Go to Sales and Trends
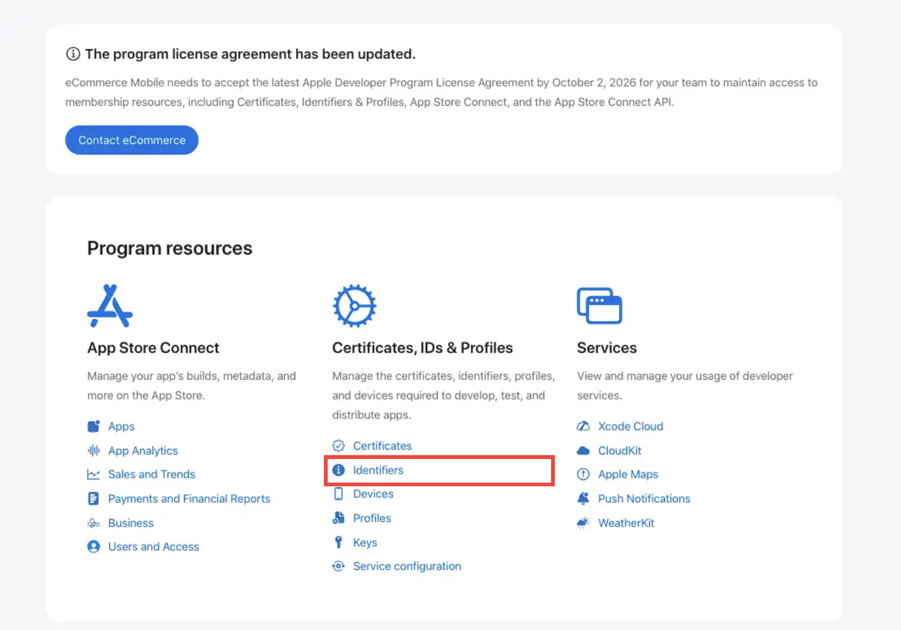901x630 pixels. coord(152,474)
